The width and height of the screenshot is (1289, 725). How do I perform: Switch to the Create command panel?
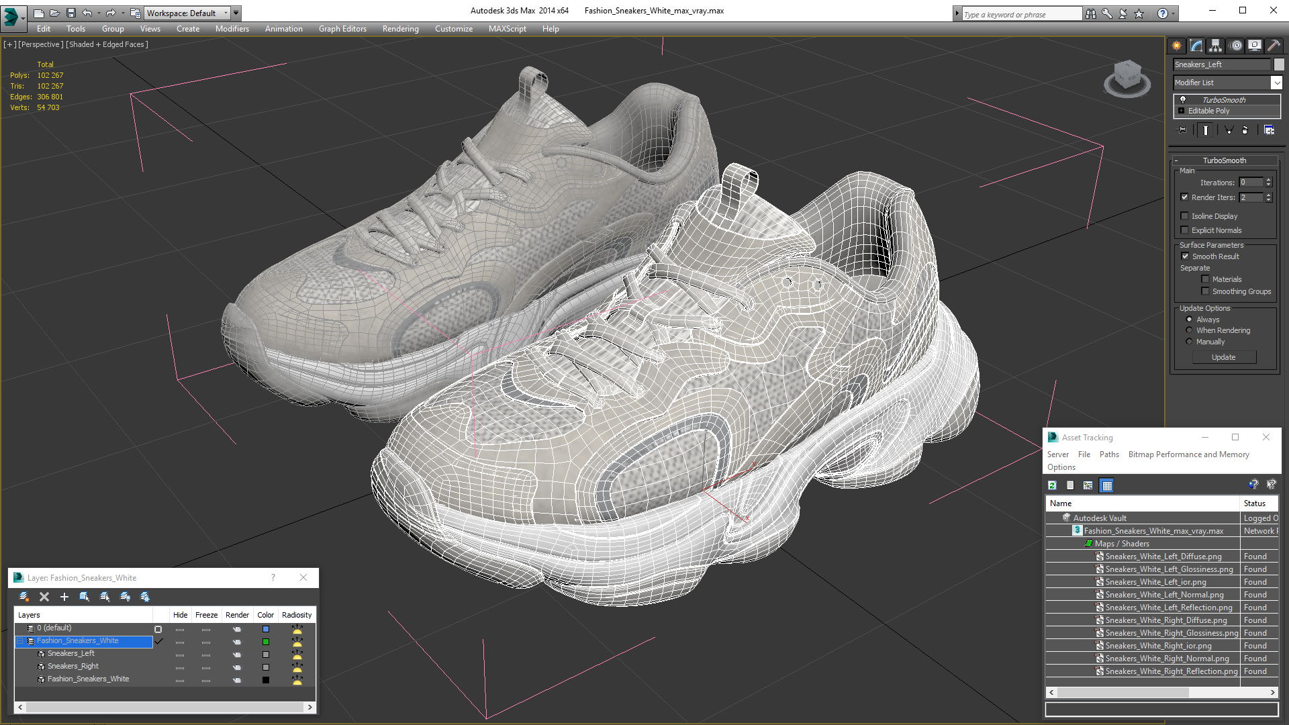[1177, 46]
